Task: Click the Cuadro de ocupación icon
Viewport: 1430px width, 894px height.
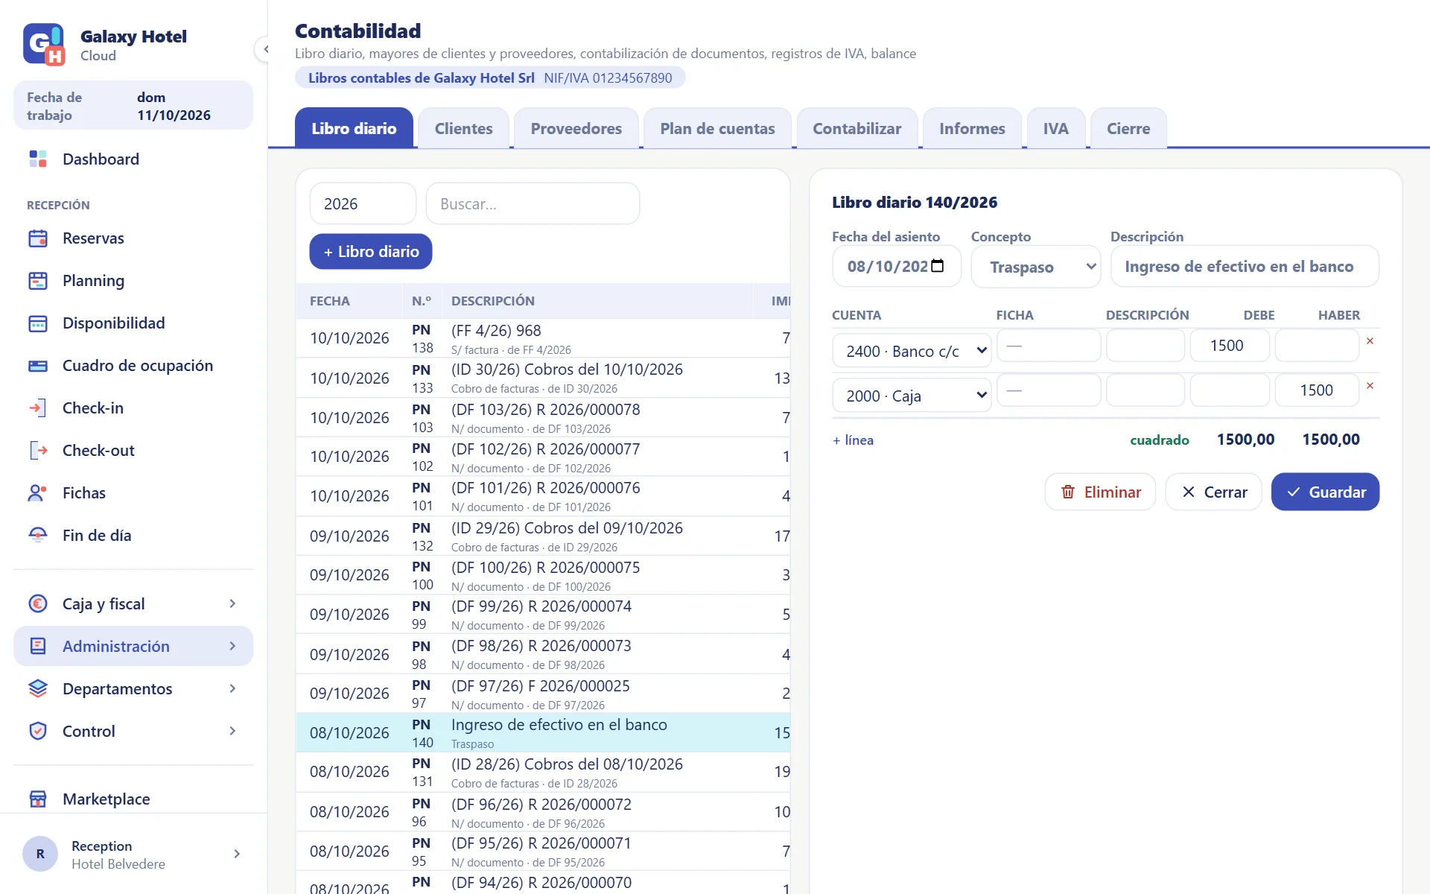Action: coord(38,366)
